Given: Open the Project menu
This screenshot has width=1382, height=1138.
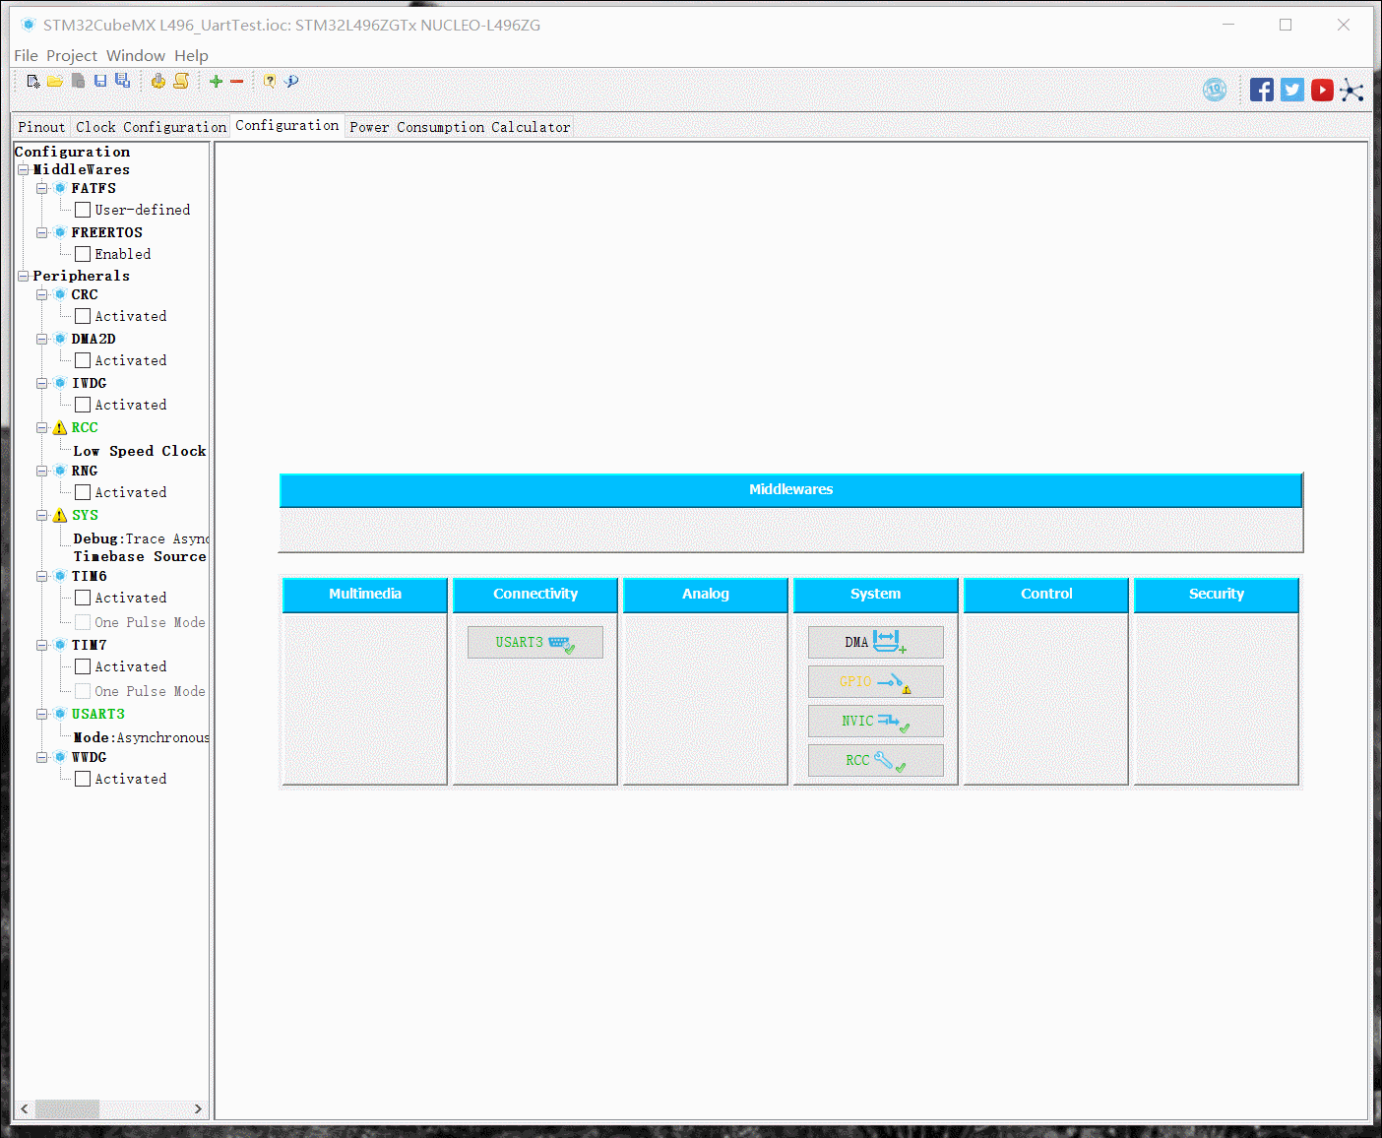Looking at the screenshot, I should pos(72,56).
